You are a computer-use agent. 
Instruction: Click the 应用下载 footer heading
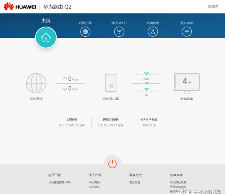point(54,175)
